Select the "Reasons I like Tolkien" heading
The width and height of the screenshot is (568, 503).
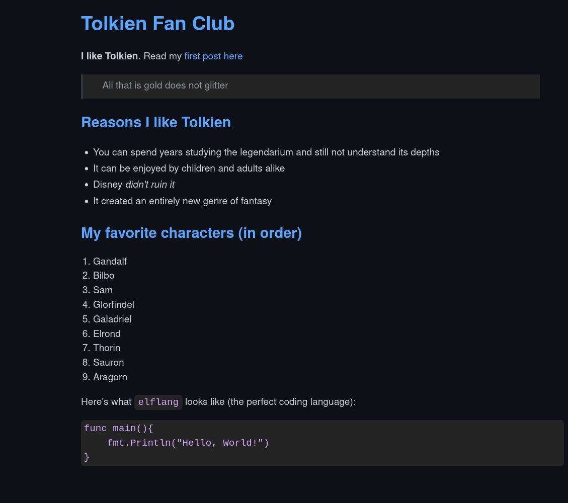click(156, 122)
